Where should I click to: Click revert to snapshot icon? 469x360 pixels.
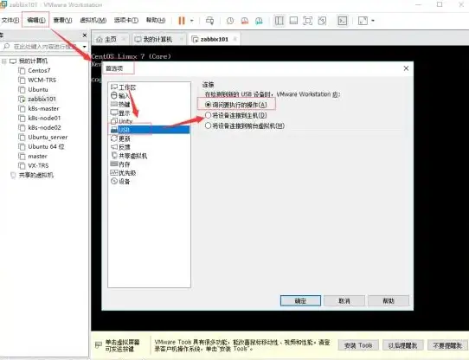(x=245, y=21)
